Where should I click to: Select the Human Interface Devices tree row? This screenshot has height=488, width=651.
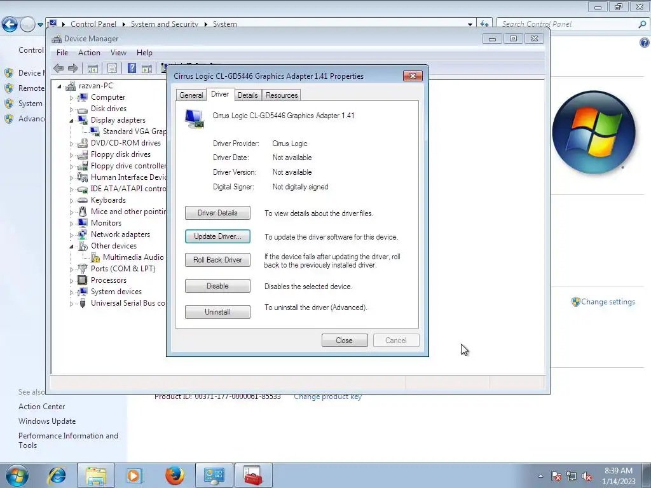pos(121,177)
